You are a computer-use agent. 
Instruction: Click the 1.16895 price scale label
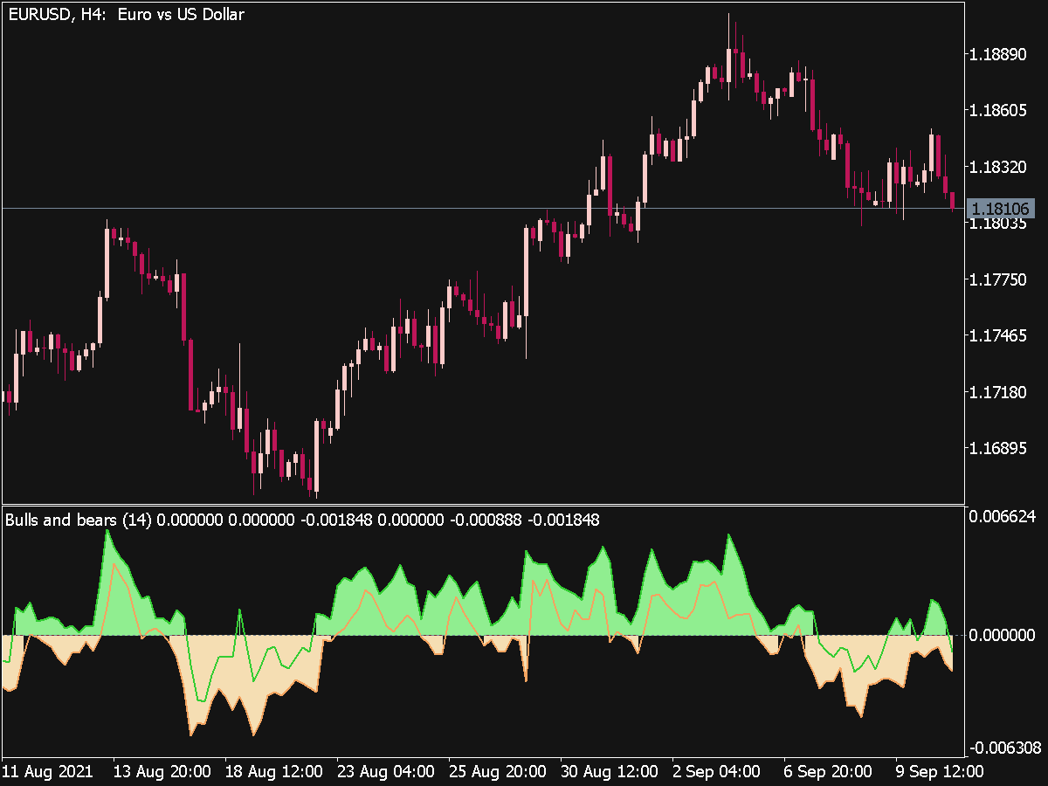(998, 448)
